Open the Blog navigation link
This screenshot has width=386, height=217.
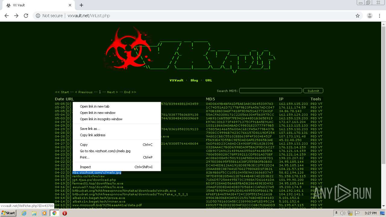[x=194, y=80]
